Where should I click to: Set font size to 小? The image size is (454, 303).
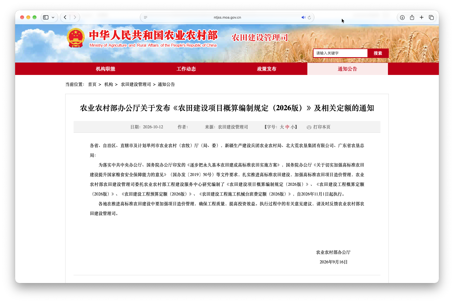point(293,127)
